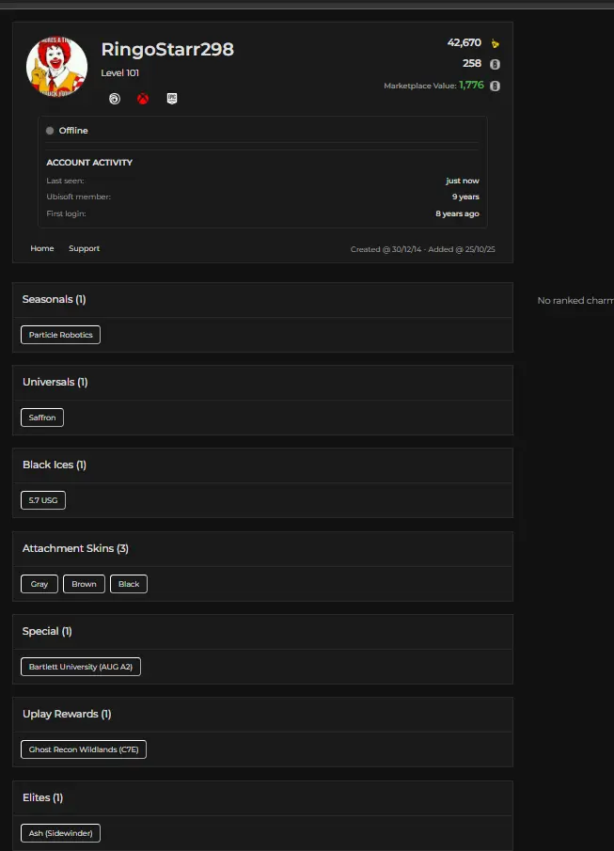The image size is (614, 851).
Task: Click the RingoStarr298 profile avatar
Action: pyautogui.click(x=56, y=68)
